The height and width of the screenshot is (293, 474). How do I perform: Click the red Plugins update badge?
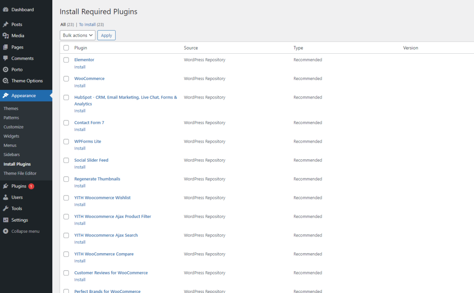pos(31,186)
